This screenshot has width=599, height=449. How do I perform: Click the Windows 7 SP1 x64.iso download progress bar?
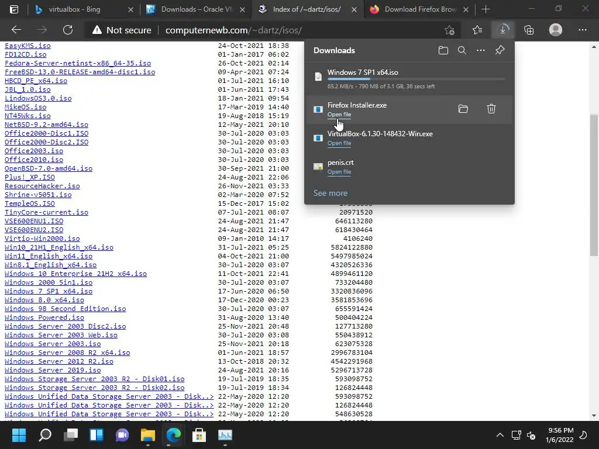416,79
